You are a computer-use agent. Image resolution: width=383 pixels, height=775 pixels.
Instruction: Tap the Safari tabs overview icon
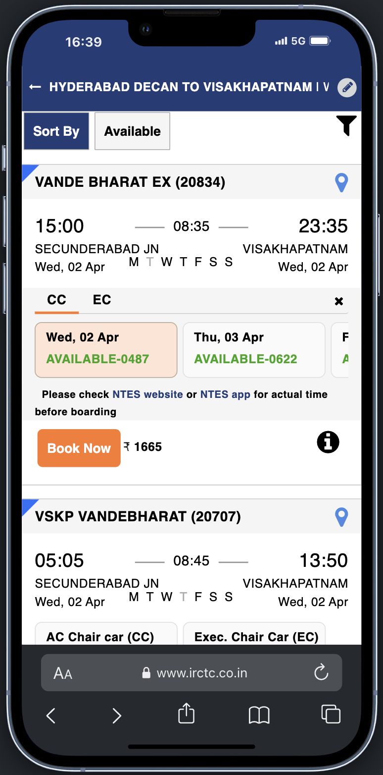(331, 715)
